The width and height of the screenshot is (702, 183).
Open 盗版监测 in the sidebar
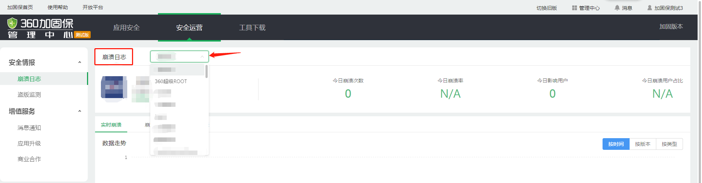tap(29, 94)
